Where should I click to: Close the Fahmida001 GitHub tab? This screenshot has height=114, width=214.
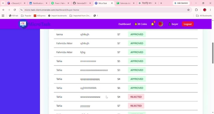click(90, 3)
